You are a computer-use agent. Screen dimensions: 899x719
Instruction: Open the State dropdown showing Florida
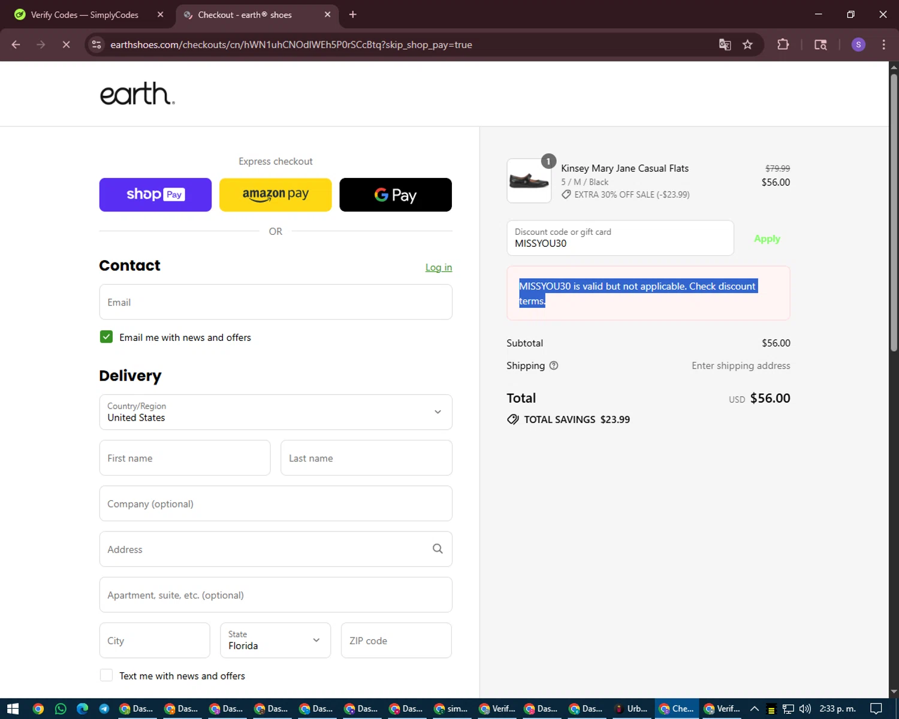tap(276, 641)
